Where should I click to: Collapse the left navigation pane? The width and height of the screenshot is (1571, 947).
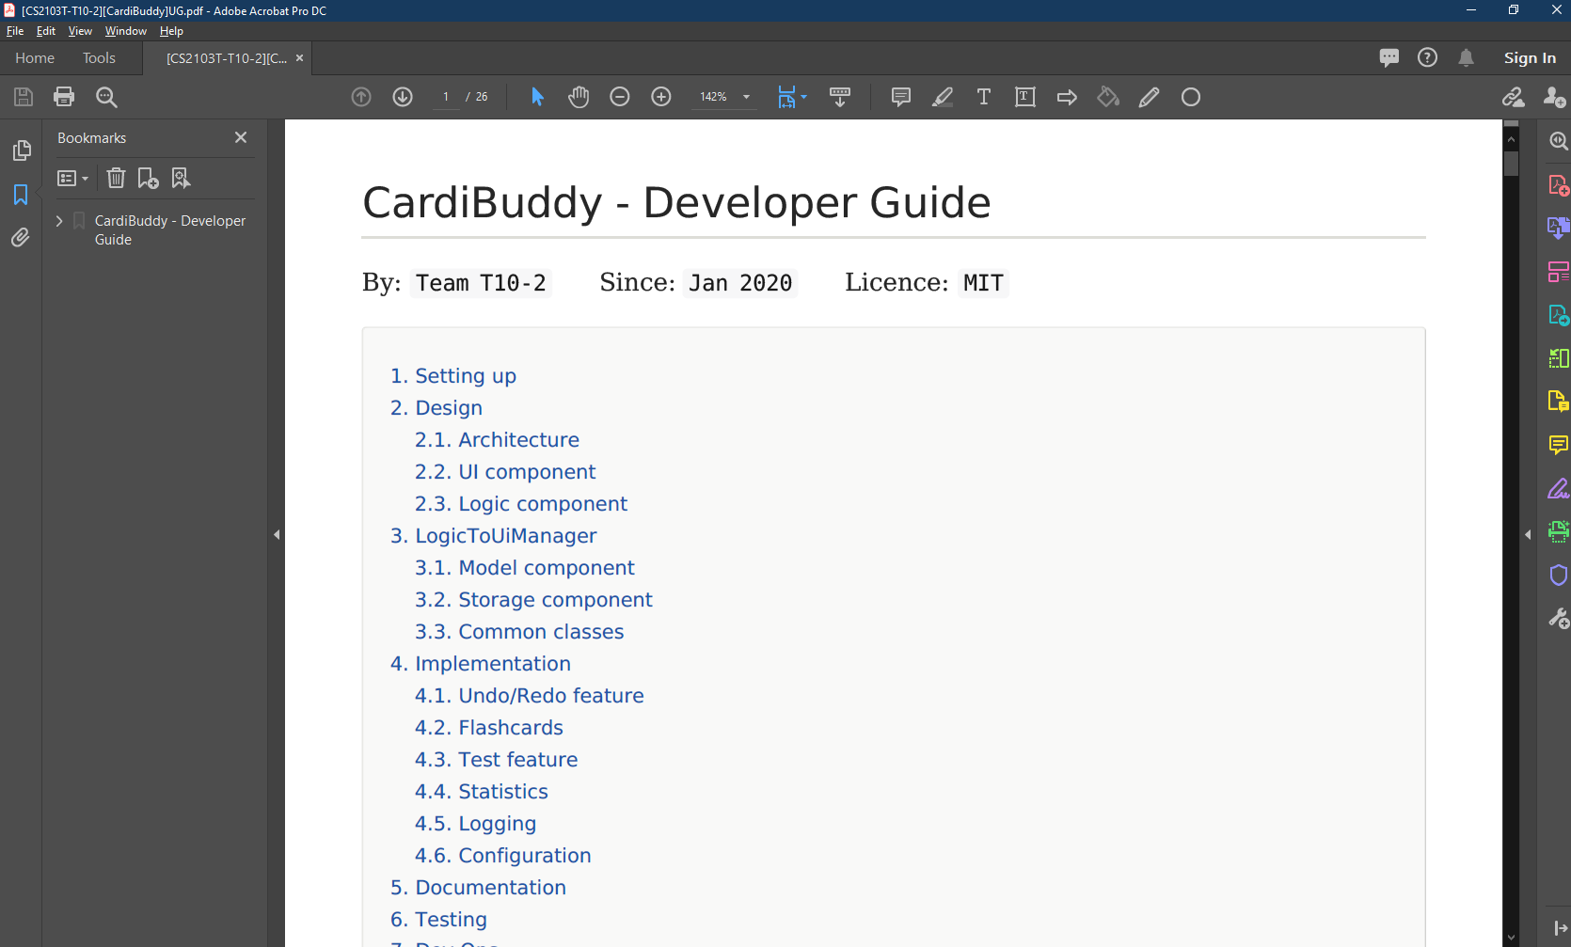[277, 534]
